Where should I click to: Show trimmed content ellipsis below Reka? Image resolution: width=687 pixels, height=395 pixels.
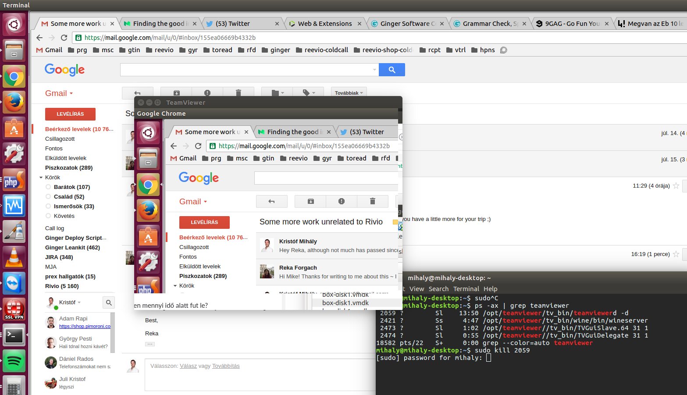pos(150,344)
